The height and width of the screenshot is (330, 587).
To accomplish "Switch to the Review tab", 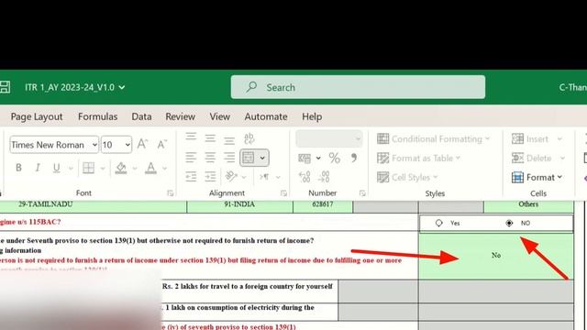I will [x=180, y=116].
